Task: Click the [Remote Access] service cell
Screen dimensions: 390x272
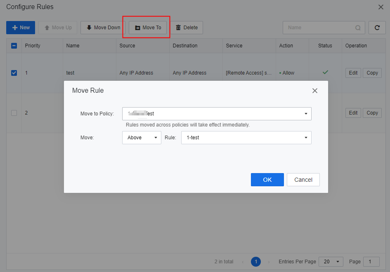Action: pyautogui.click(x=248, y=73)
